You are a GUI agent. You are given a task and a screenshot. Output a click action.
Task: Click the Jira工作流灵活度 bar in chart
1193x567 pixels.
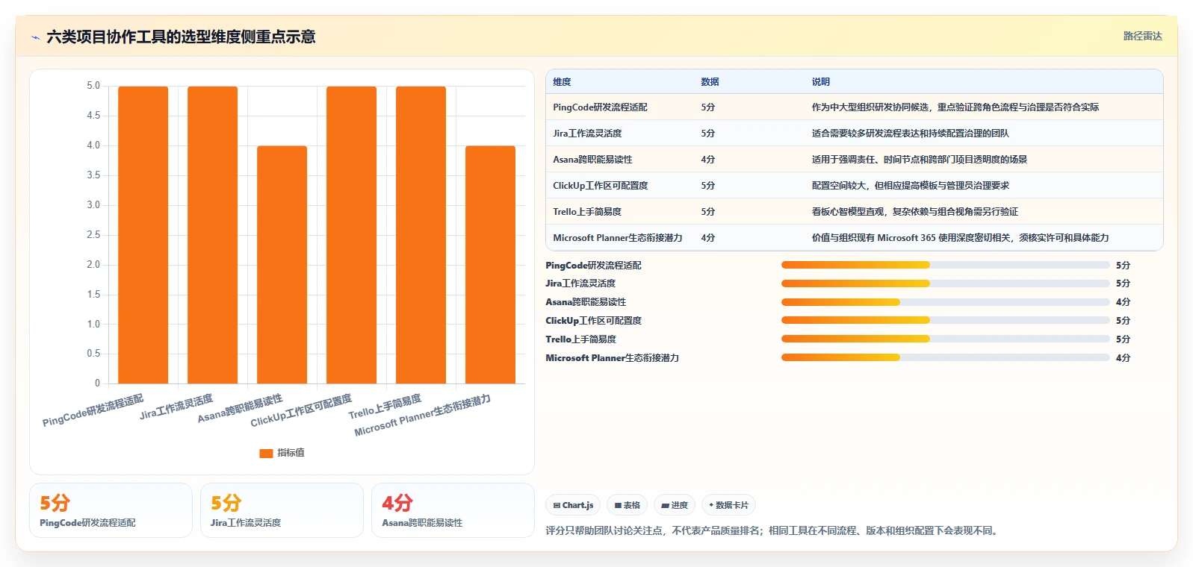pyautogui.click(x=213, y=235)
